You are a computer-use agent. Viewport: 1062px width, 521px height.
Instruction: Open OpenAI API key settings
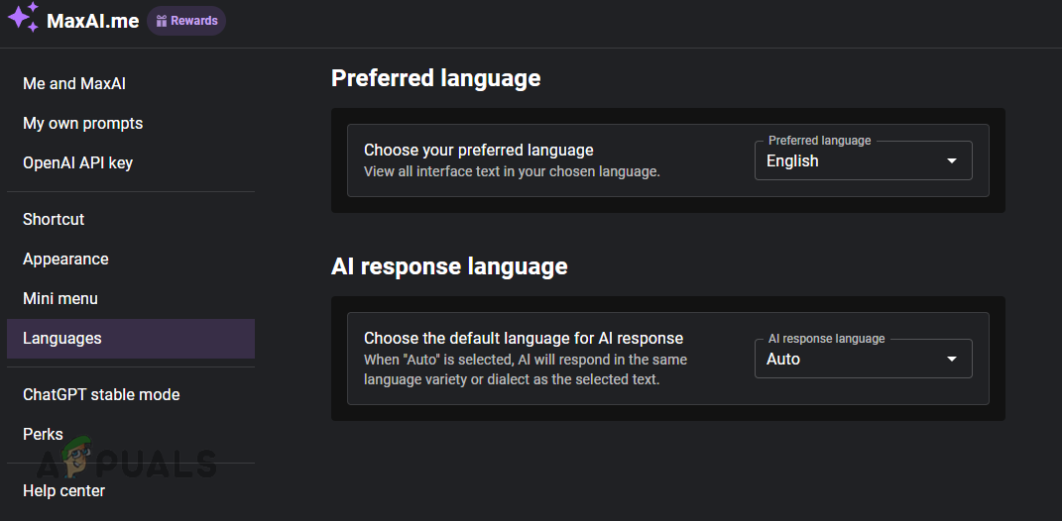(77, 162)
